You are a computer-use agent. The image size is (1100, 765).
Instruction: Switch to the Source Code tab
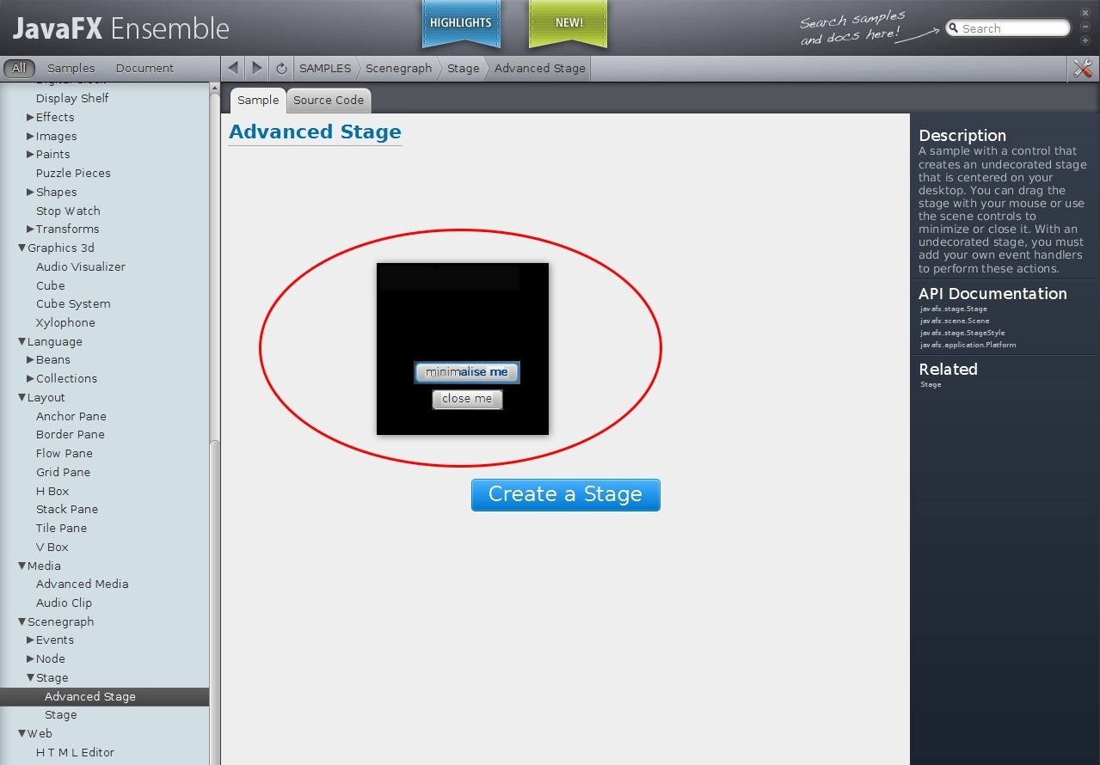pyautogui.click(x=329, y=100)
